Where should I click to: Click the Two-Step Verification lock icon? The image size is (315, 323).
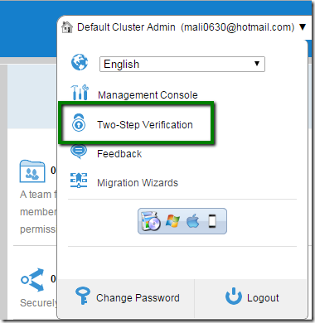[x=79, y=122]
